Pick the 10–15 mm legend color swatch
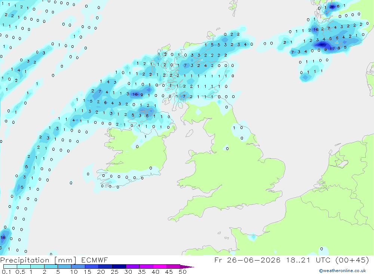This screenshot has width=374, height=274. point(78,267)
